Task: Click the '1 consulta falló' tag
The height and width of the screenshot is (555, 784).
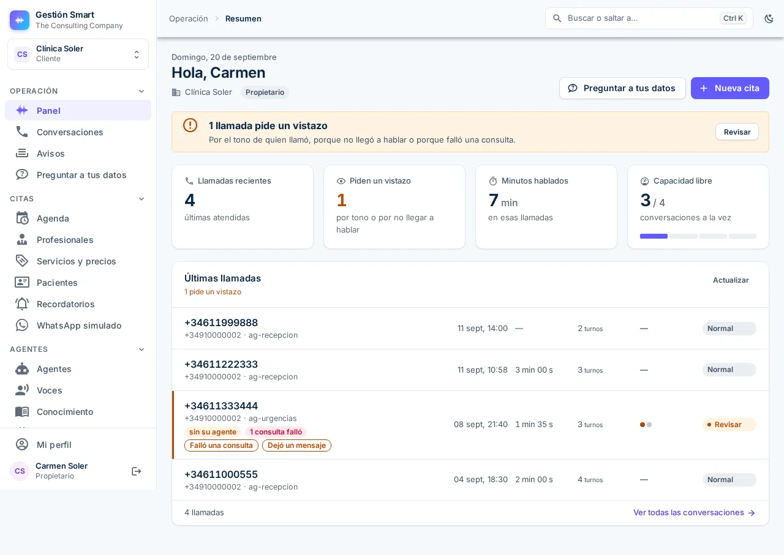Action: click(x=276, y=432)
